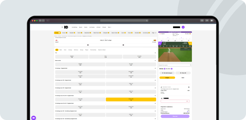Click the Clear All button
Viewport: 246px width, 120px height.
point(183,73)
